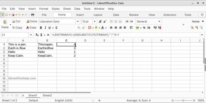The height and width of the screenshot is (103, 206).
Task: Click the Undo icon
Action: click(19, 15)
